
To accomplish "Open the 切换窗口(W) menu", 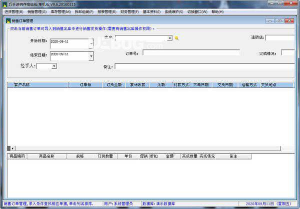I will pos(197,12).
